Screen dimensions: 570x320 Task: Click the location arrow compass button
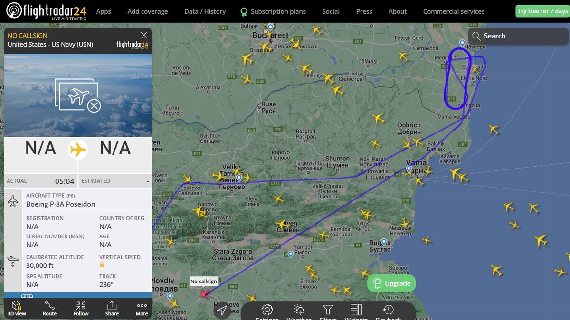[221, 311]
